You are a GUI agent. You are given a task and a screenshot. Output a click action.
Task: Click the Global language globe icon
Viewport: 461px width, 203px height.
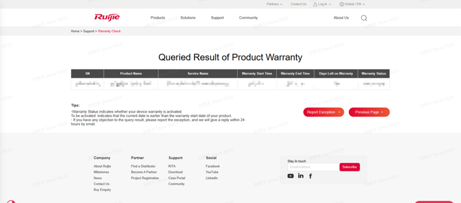point(341,4)
